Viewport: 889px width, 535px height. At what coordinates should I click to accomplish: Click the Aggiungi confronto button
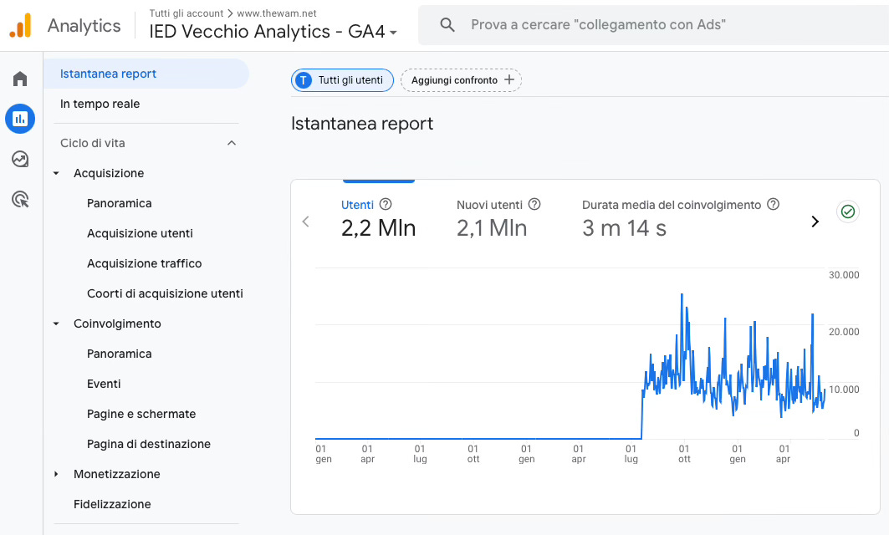pyautogui.click(x=461, y=80)
